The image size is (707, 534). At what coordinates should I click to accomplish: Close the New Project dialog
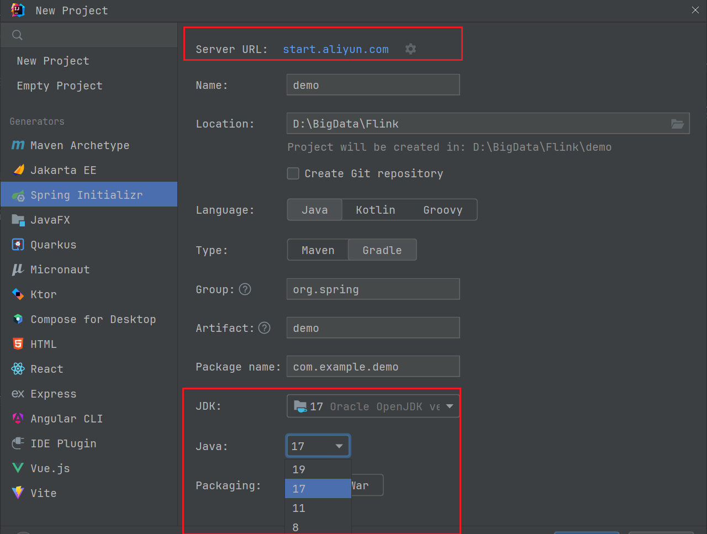click(695, 10)
